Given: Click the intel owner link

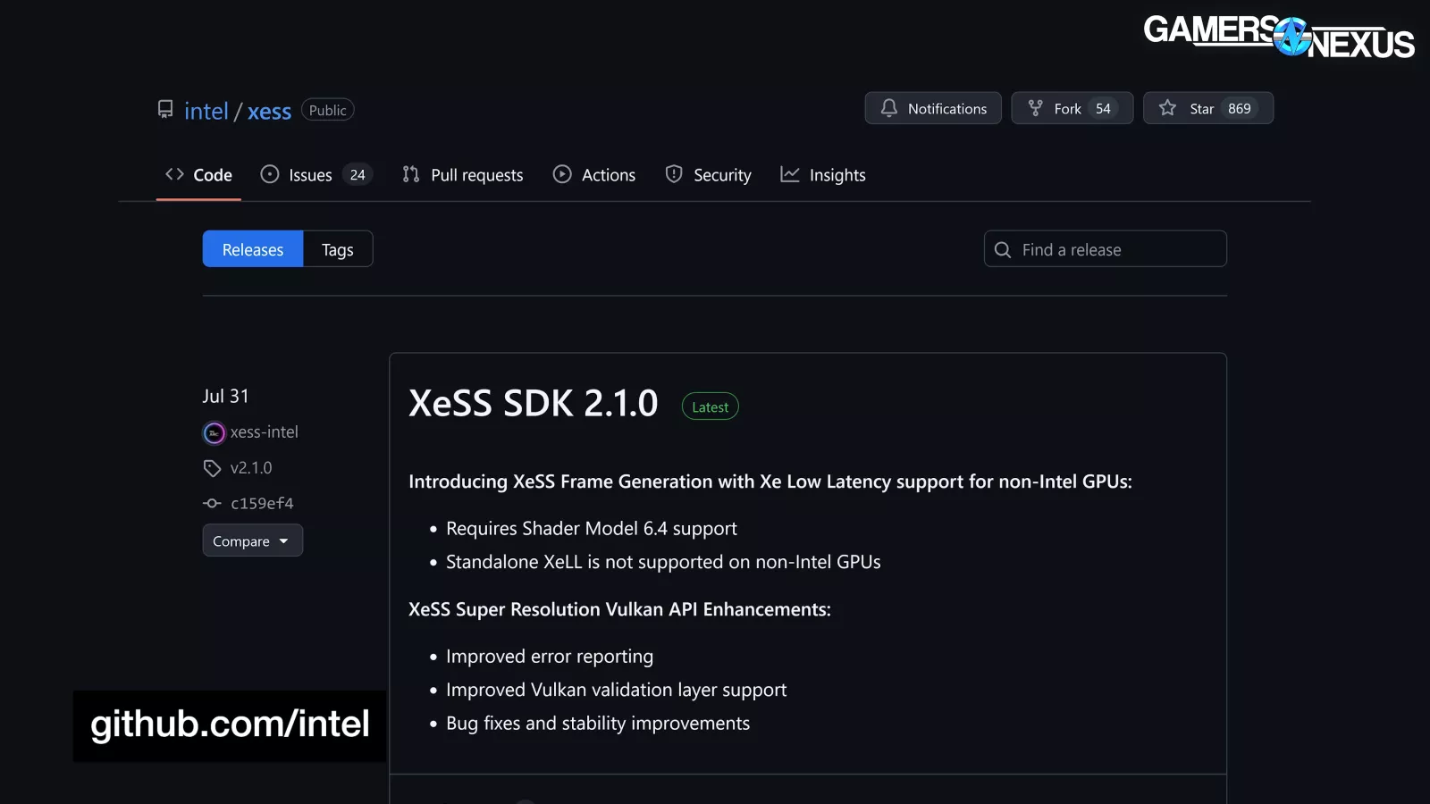Looking at the screenshot, I should click(206, 111).
